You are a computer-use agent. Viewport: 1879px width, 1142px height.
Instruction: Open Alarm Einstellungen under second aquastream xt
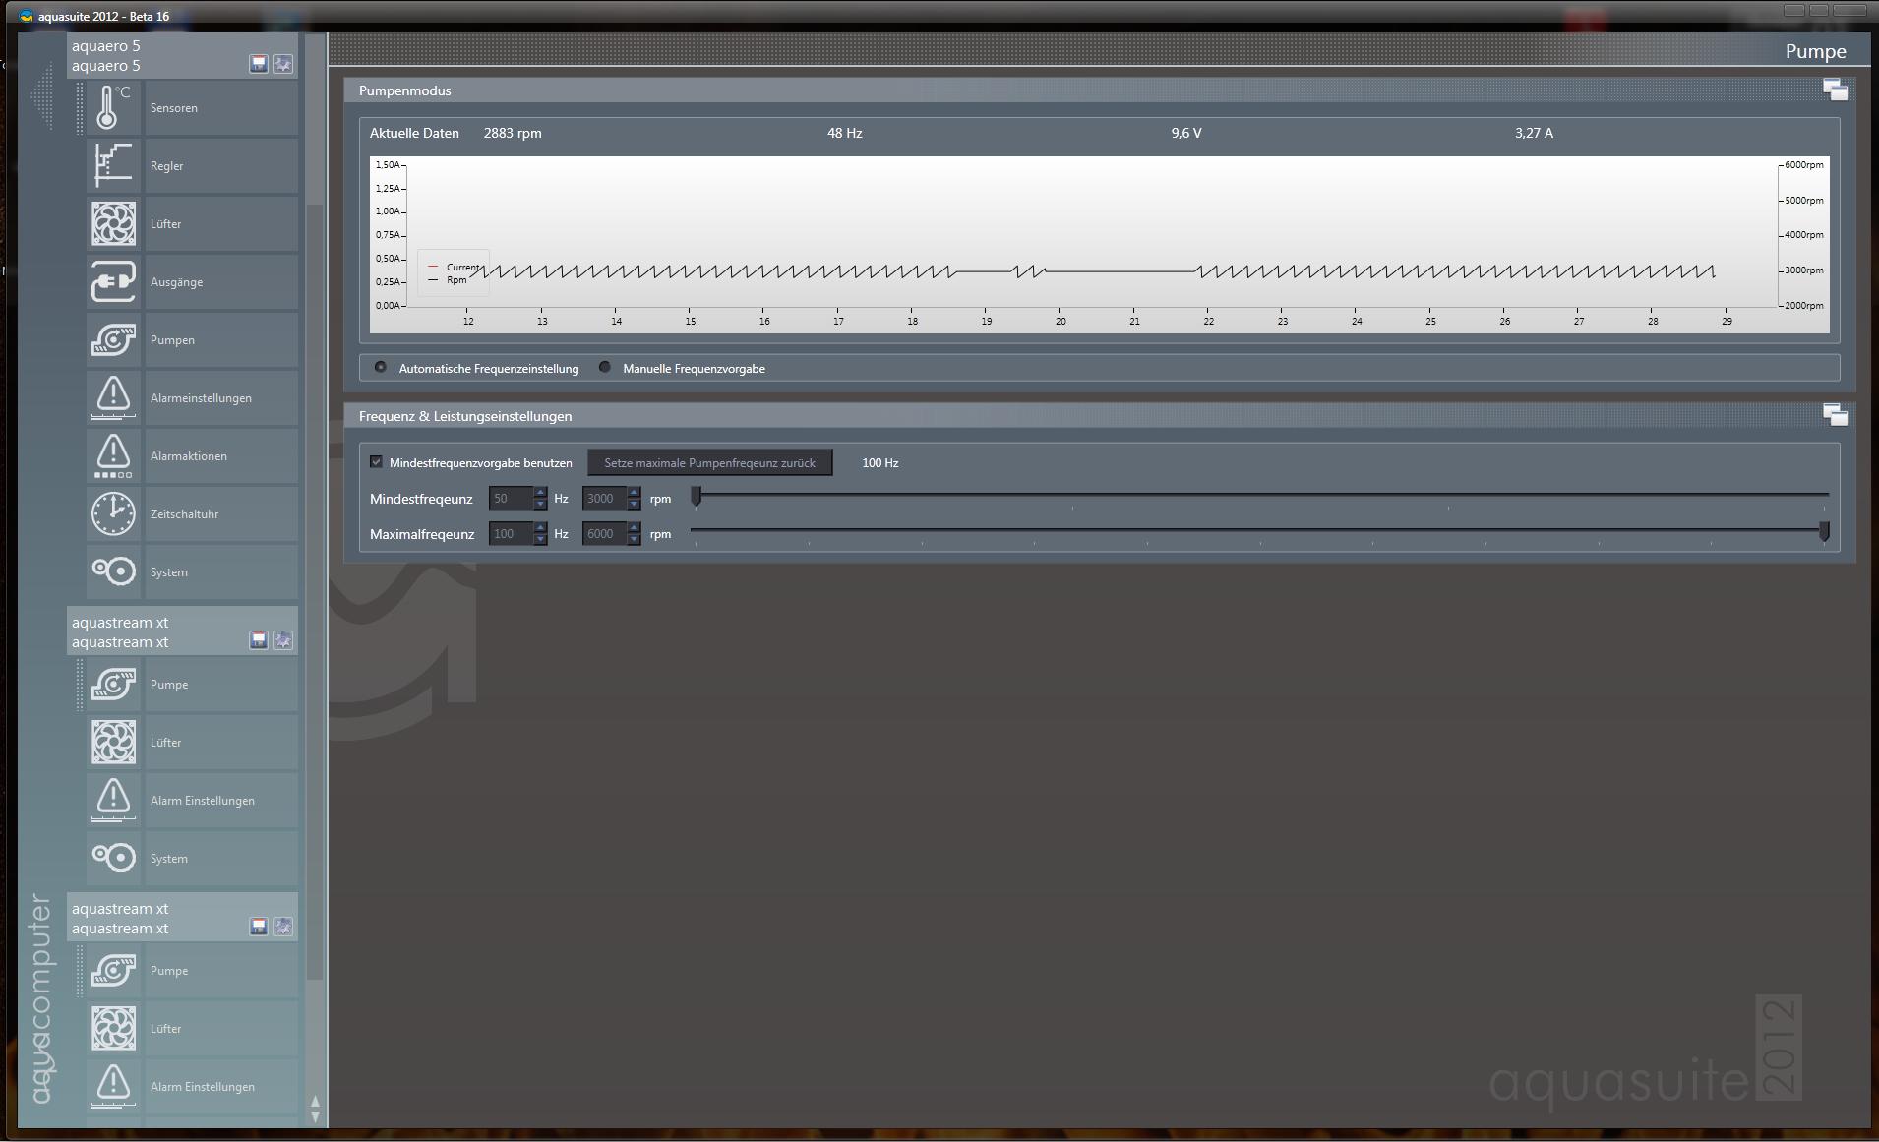(x=192, y=1087)
